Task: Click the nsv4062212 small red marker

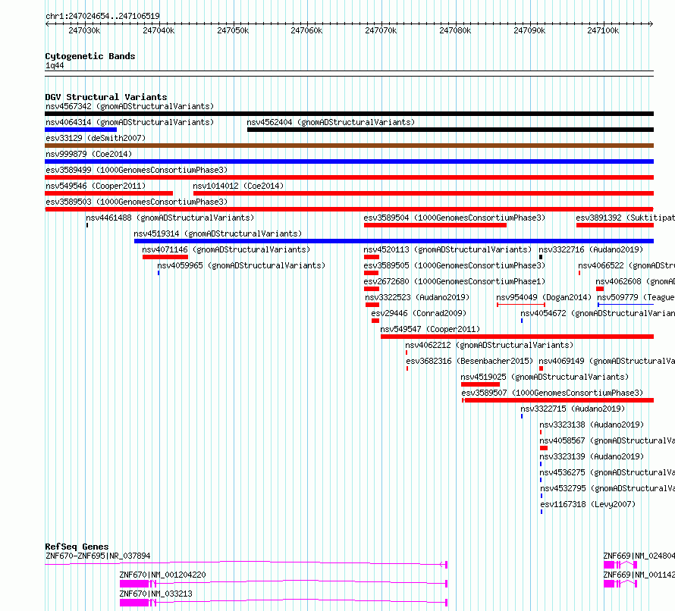Action: pyautogui.click(x=407, y=352)
